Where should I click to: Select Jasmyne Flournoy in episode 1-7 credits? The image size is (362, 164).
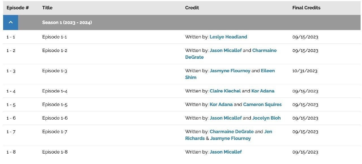click(x=230, y=139)
